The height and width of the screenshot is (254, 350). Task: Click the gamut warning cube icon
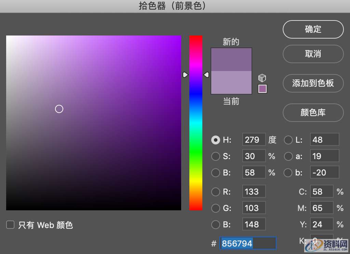click(x=262, y=78)
